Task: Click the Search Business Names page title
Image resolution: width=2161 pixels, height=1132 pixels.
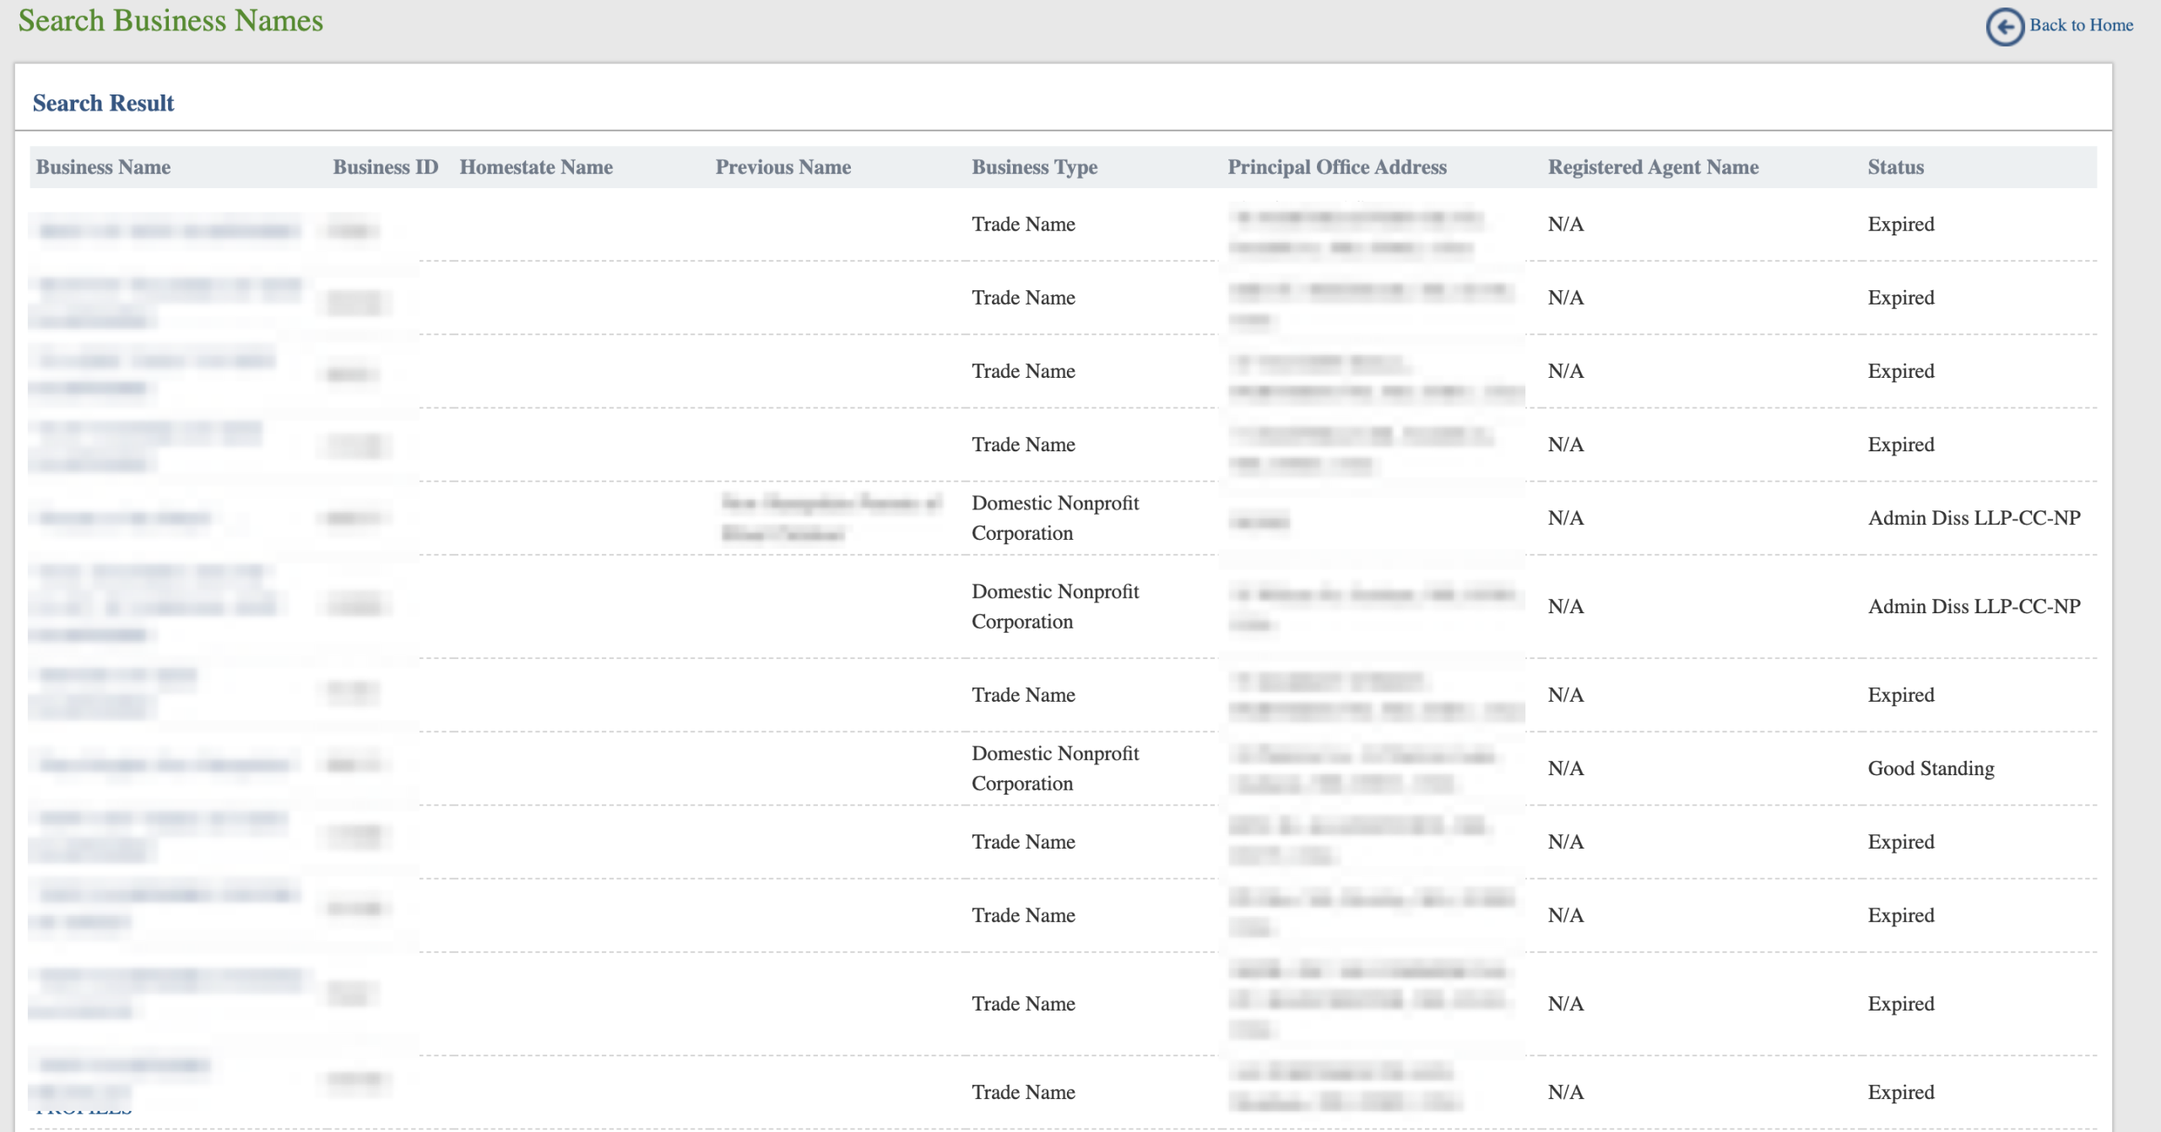Action: [171, 20]
